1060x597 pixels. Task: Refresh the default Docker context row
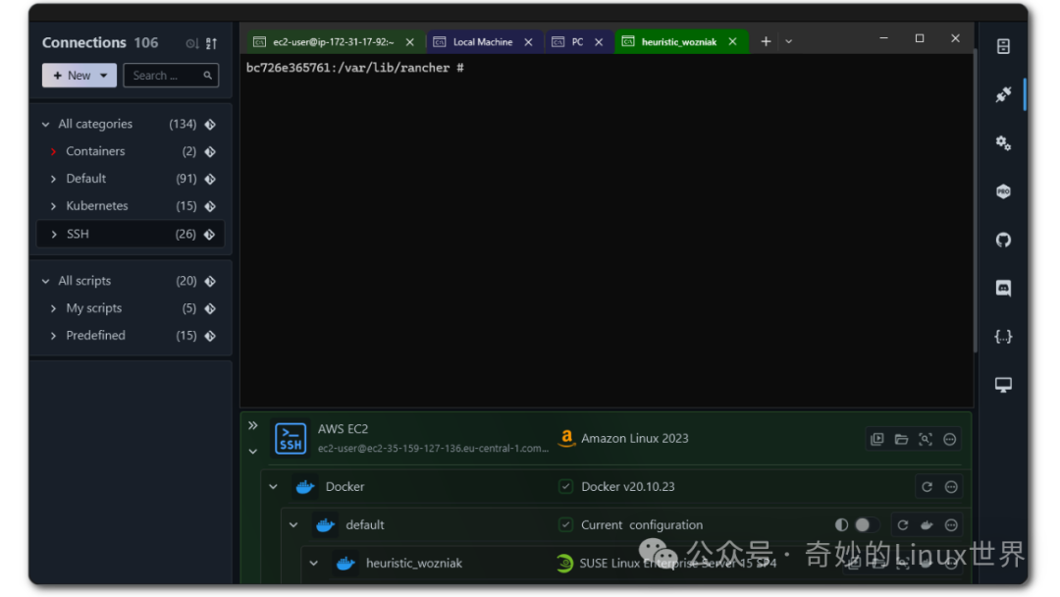pyautogui.click(x=903, y=525)
